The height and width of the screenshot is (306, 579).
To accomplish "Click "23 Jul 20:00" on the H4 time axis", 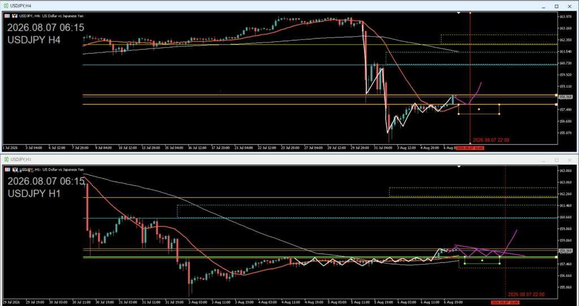I will click(290, 148).
